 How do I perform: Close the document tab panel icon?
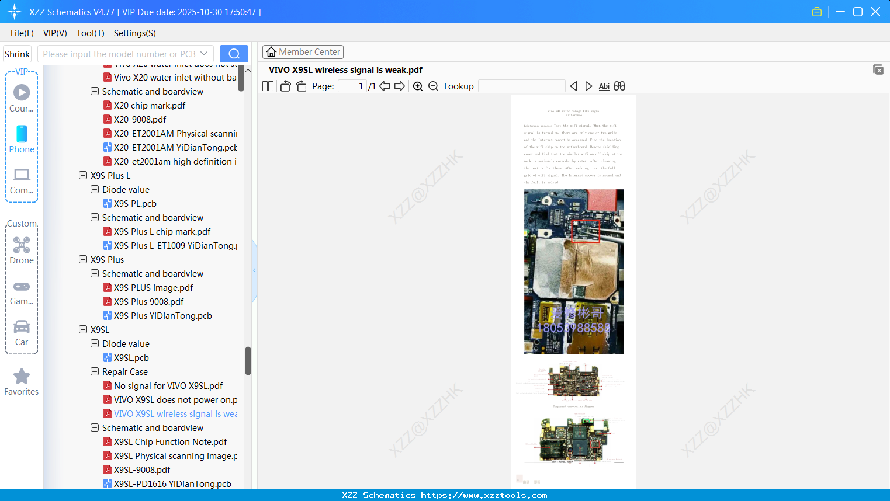coord(878,69)
